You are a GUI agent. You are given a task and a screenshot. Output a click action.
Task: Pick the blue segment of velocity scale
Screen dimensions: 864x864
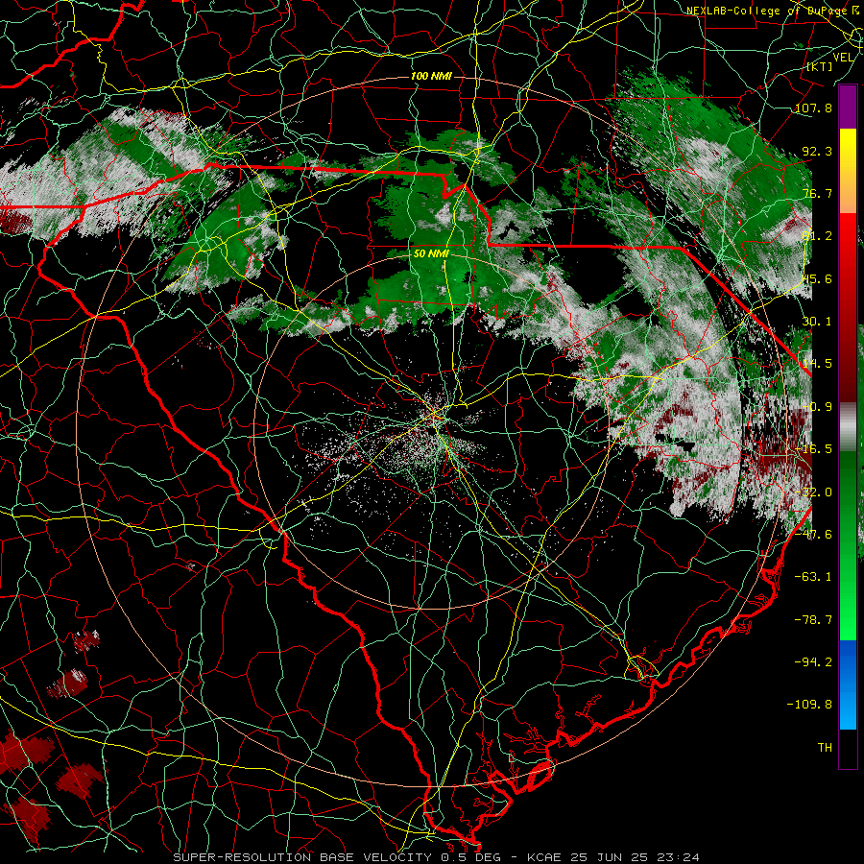pos(848,684)
